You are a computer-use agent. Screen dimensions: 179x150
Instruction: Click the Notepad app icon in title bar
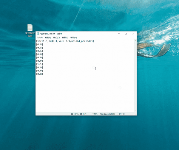[x=38, y=34]
